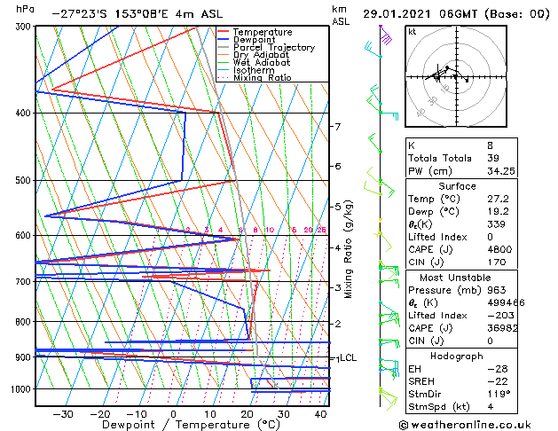This screenshot has width=558, height=431.
Task: Click the 7 km altitude tick label
Action: pyautogui.click(x=338, y=127)
